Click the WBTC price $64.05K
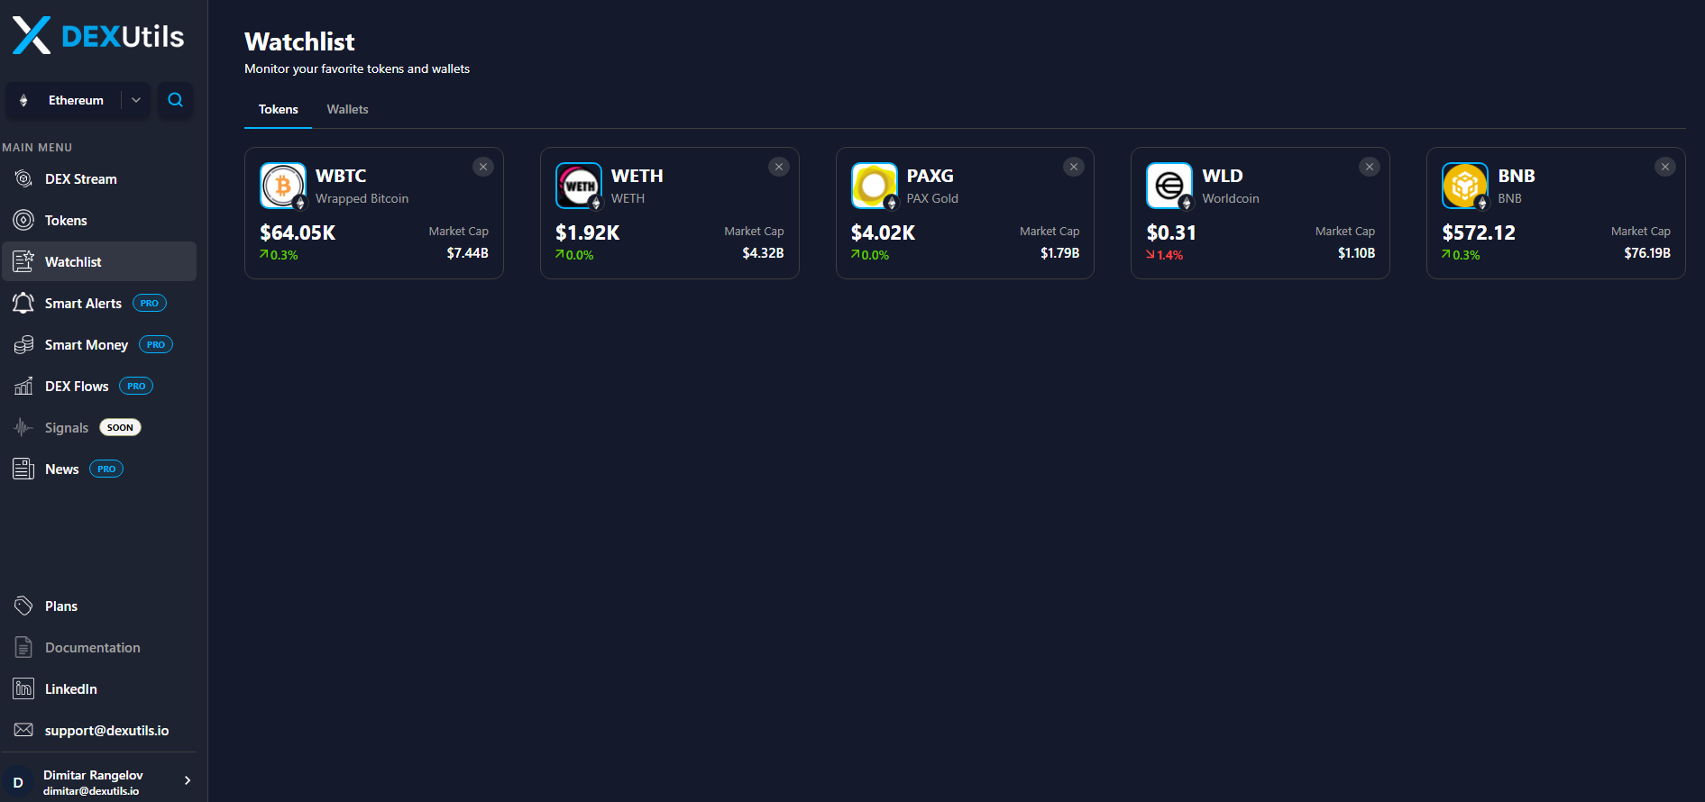This screenshot has width=1705, height=802. (x=298, y=232)
